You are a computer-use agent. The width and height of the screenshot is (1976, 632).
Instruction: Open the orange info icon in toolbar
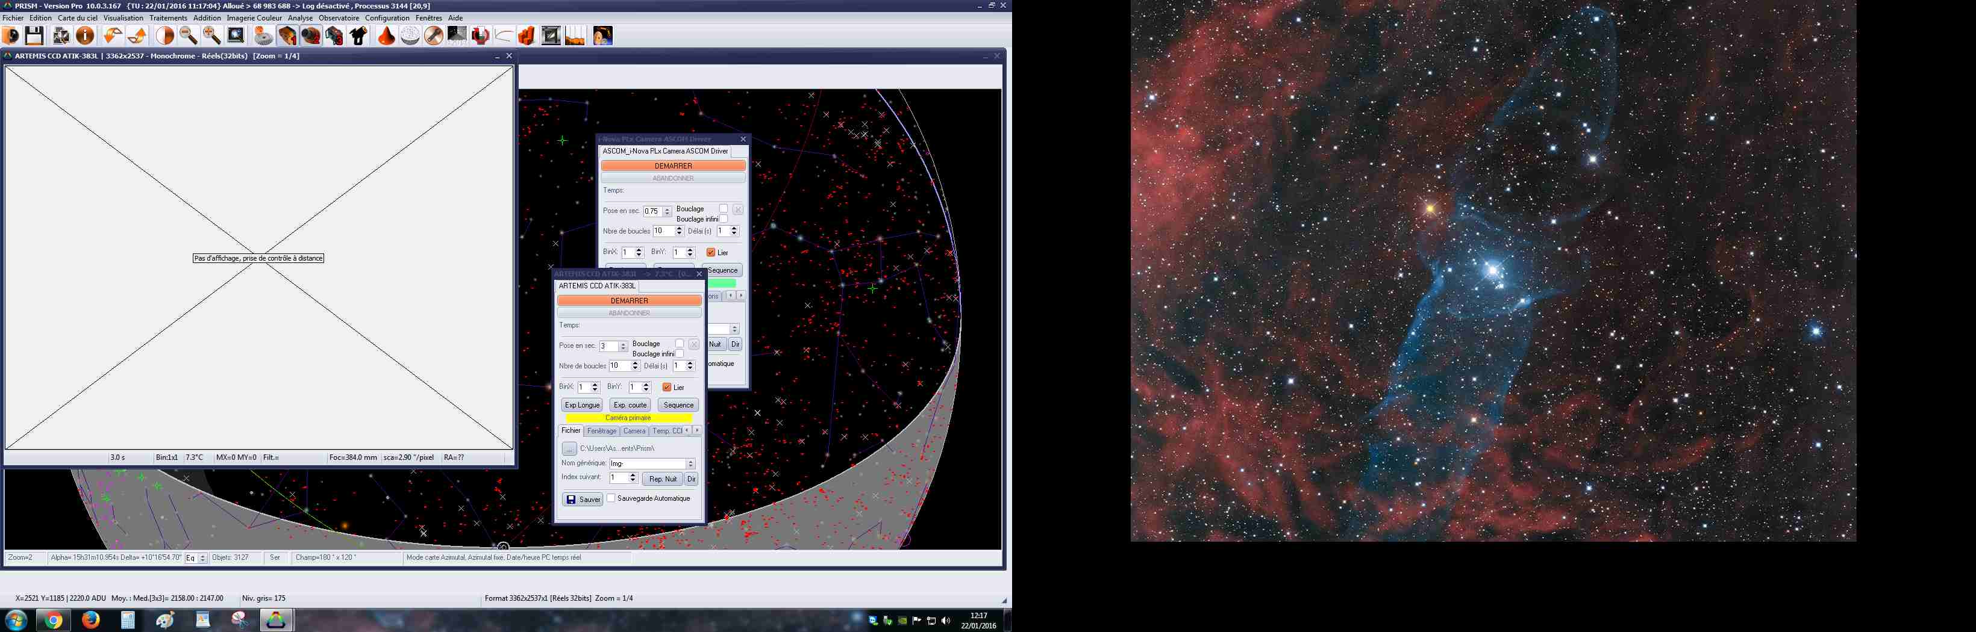pyautogui.click(x=85, y=36)
